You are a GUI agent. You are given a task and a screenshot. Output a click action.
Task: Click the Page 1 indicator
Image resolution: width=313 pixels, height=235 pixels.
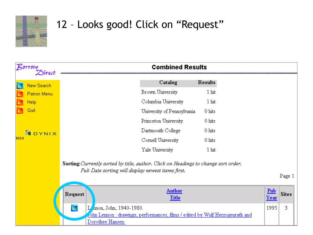(x=287, y=176)
